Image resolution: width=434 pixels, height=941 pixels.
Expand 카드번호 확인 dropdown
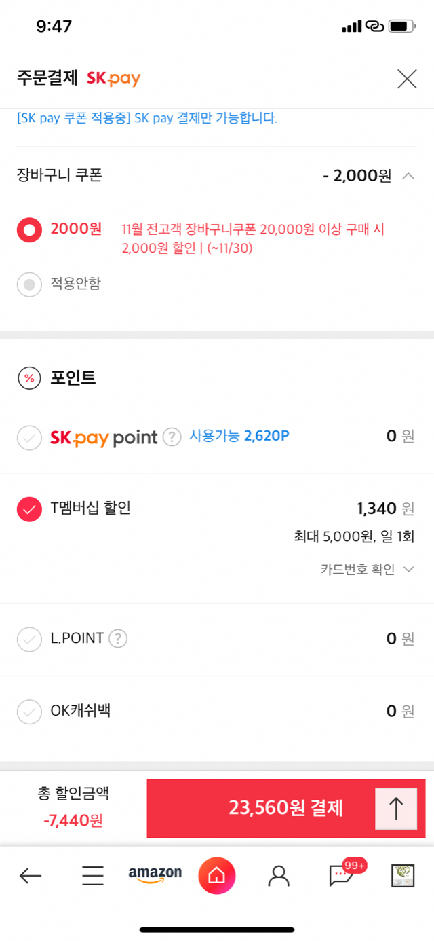point(367,569)
